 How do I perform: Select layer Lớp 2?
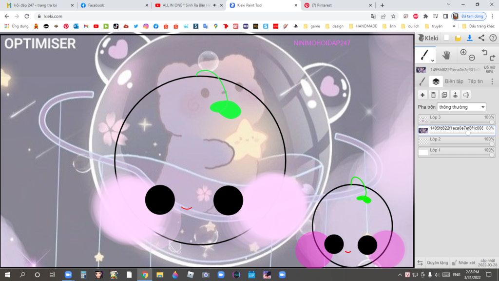pos(456,141)
